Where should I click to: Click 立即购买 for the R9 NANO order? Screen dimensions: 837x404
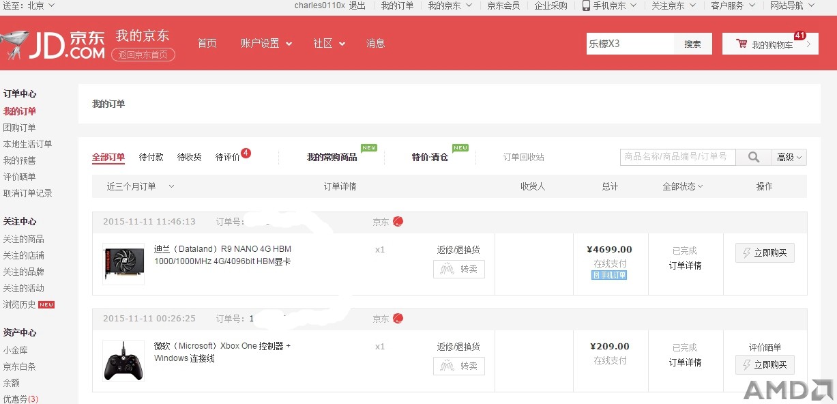765,252
